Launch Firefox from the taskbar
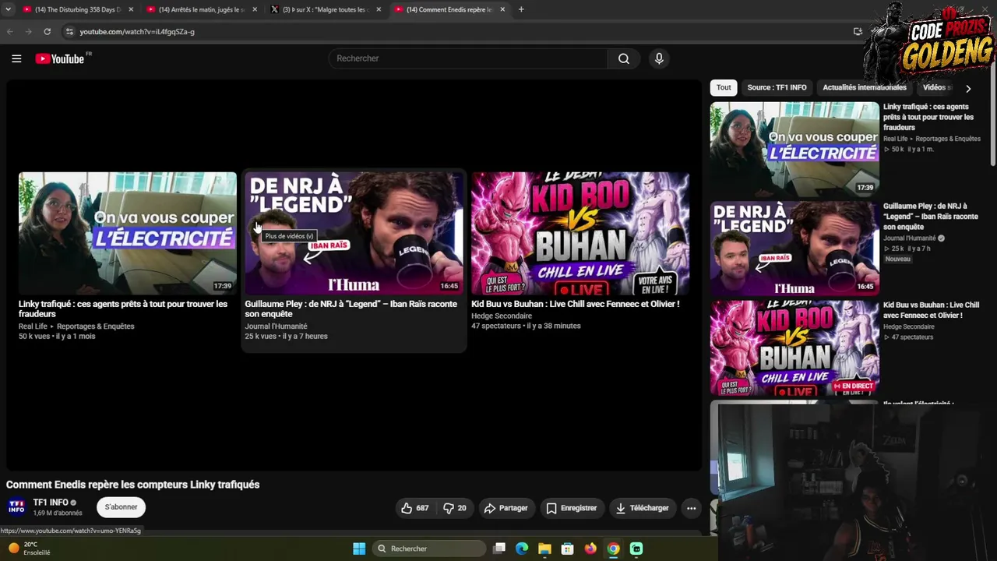Screen dimensions: 997x561 point(590,549)
